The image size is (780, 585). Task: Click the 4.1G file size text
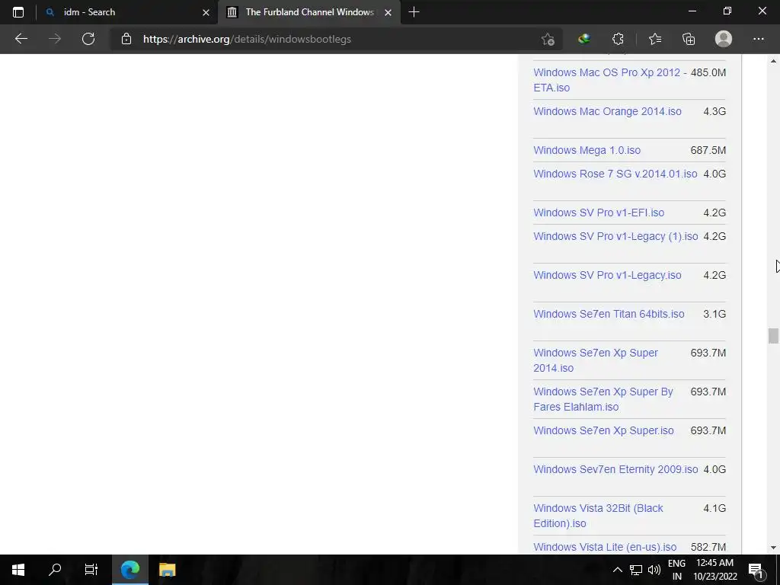pyautogui.click(x=714, y=508)
